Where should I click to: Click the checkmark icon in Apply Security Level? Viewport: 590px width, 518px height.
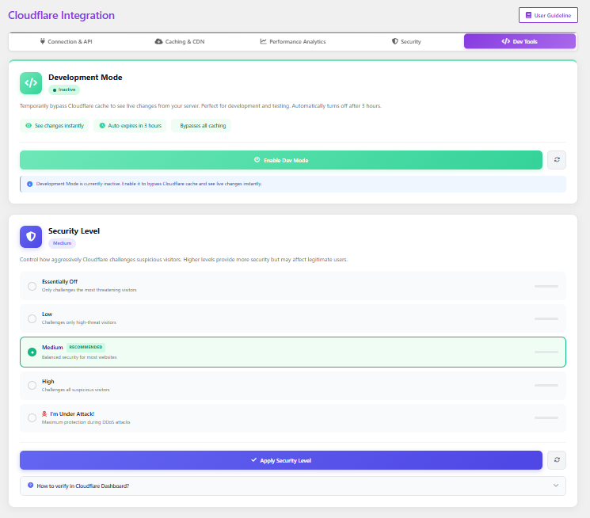tap(254, 460)
